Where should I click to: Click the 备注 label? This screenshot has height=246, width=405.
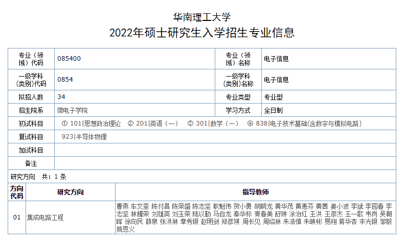coord(31,163)
